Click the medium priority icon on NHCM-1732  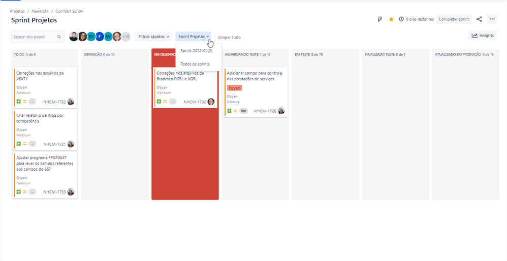[x=24, y=102]
